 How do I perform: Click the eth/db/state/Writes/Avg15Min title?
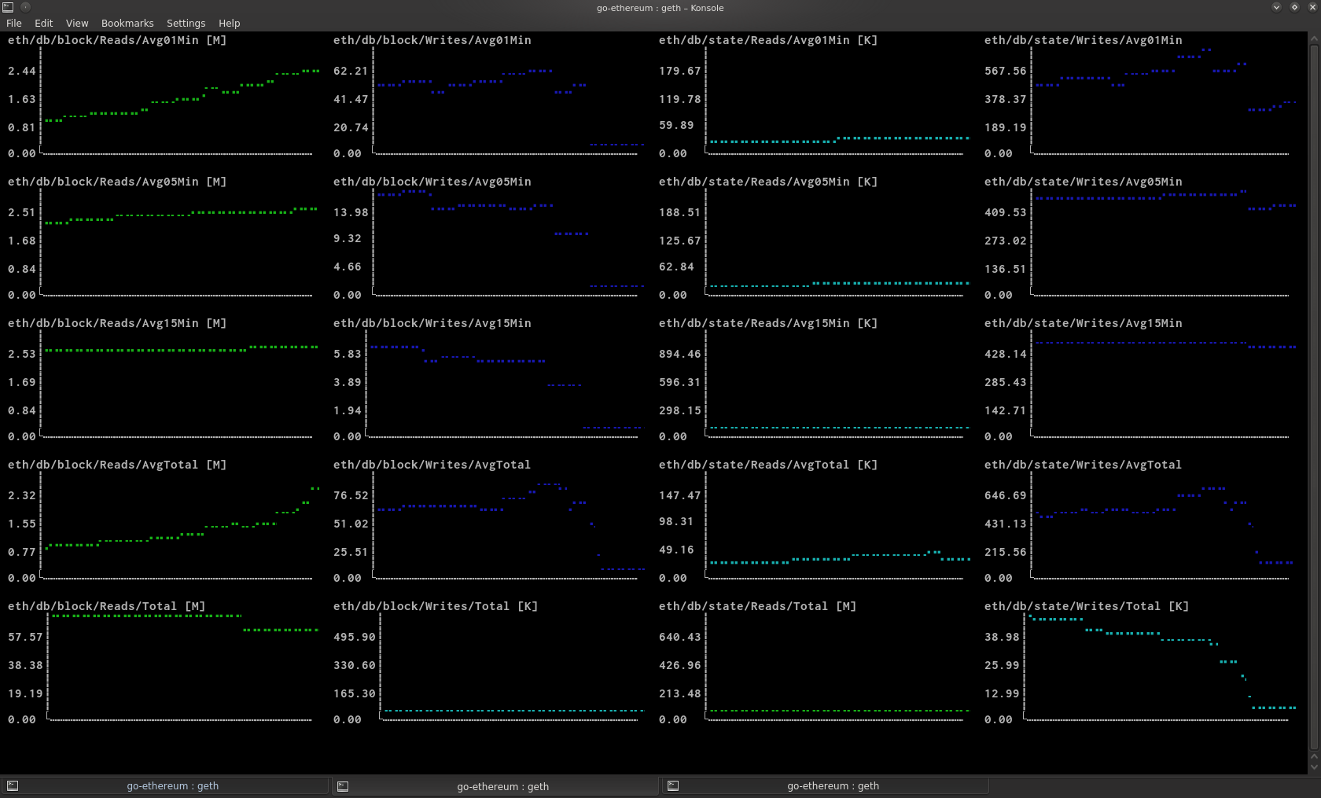pos(1084,323)
